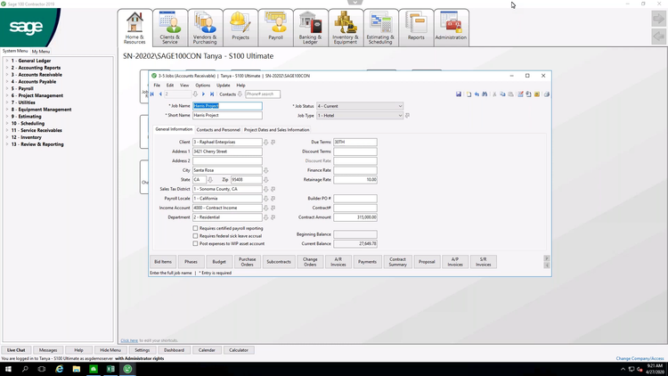The width and height of the screenshot is (668, 376).
Task: Switch to Contacts and Personnel tab
Action: (x=218, y=129)
